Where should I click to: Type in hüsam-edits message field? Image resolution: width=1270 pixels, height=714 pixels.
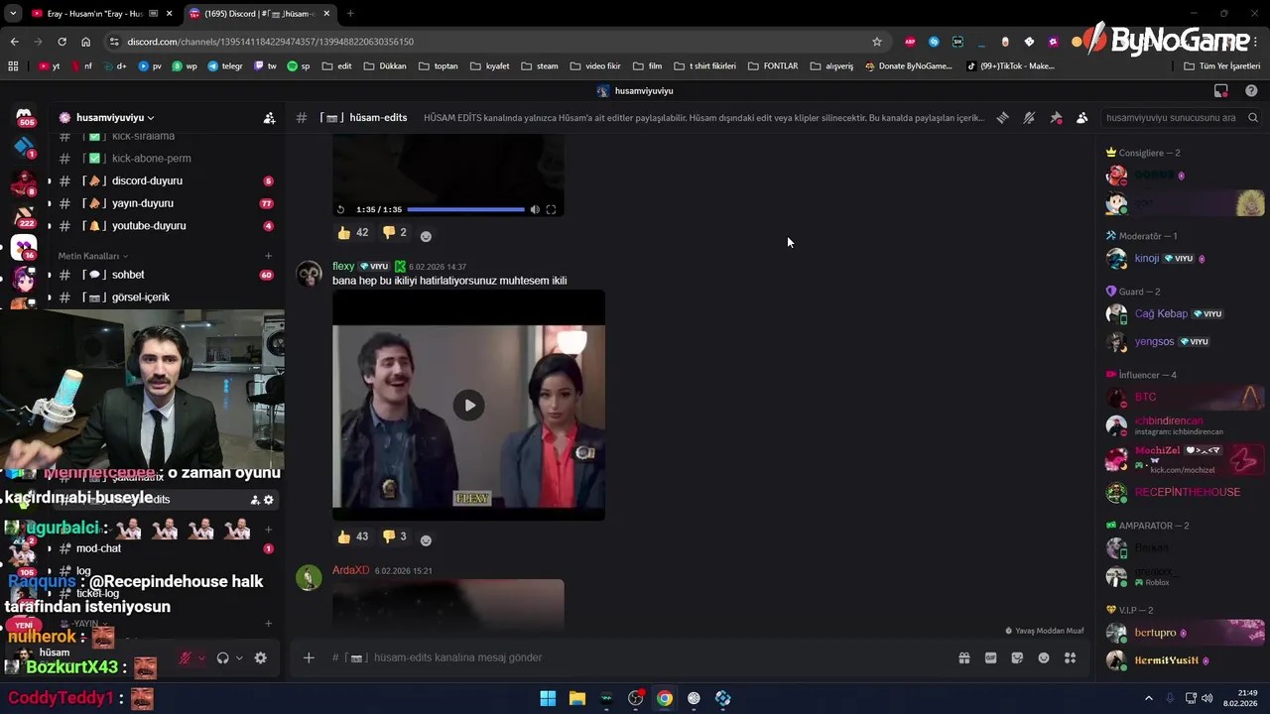point(635,657)
